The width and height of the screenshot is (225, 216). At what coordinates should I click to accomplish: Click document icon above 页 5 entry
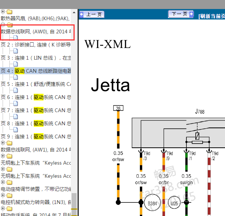pyautogui.click(x=16, y=77)
